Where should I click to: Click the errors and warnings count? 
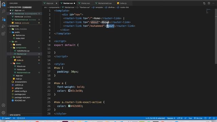point(21,118)
